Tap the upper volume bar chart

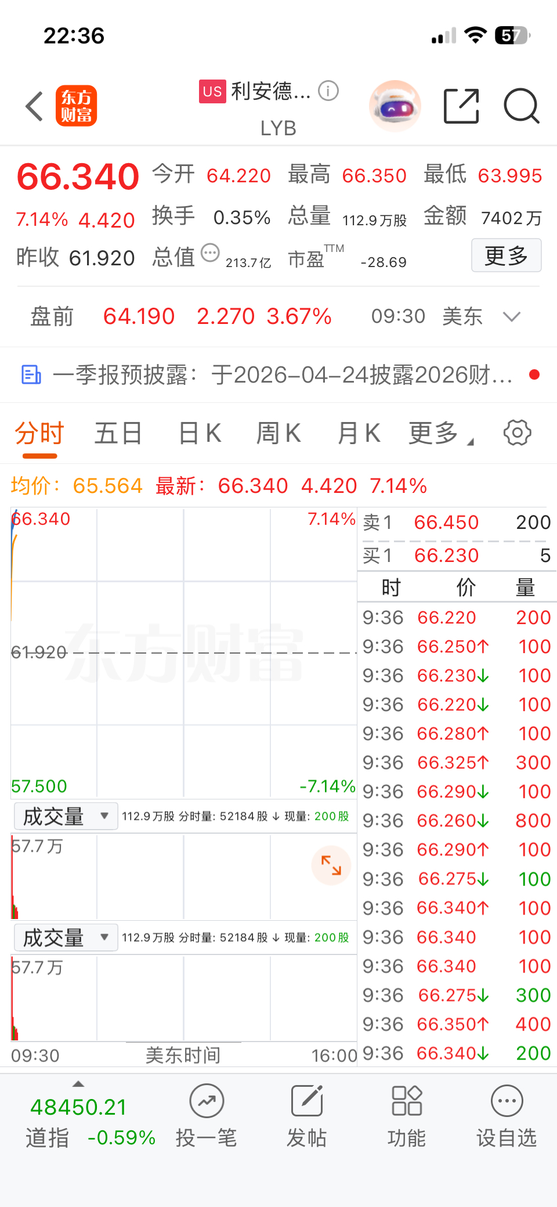[x=183, y=877]
